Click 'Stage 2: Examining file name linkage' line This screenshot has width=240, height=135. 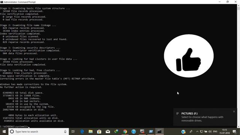[x=28, y=25]
